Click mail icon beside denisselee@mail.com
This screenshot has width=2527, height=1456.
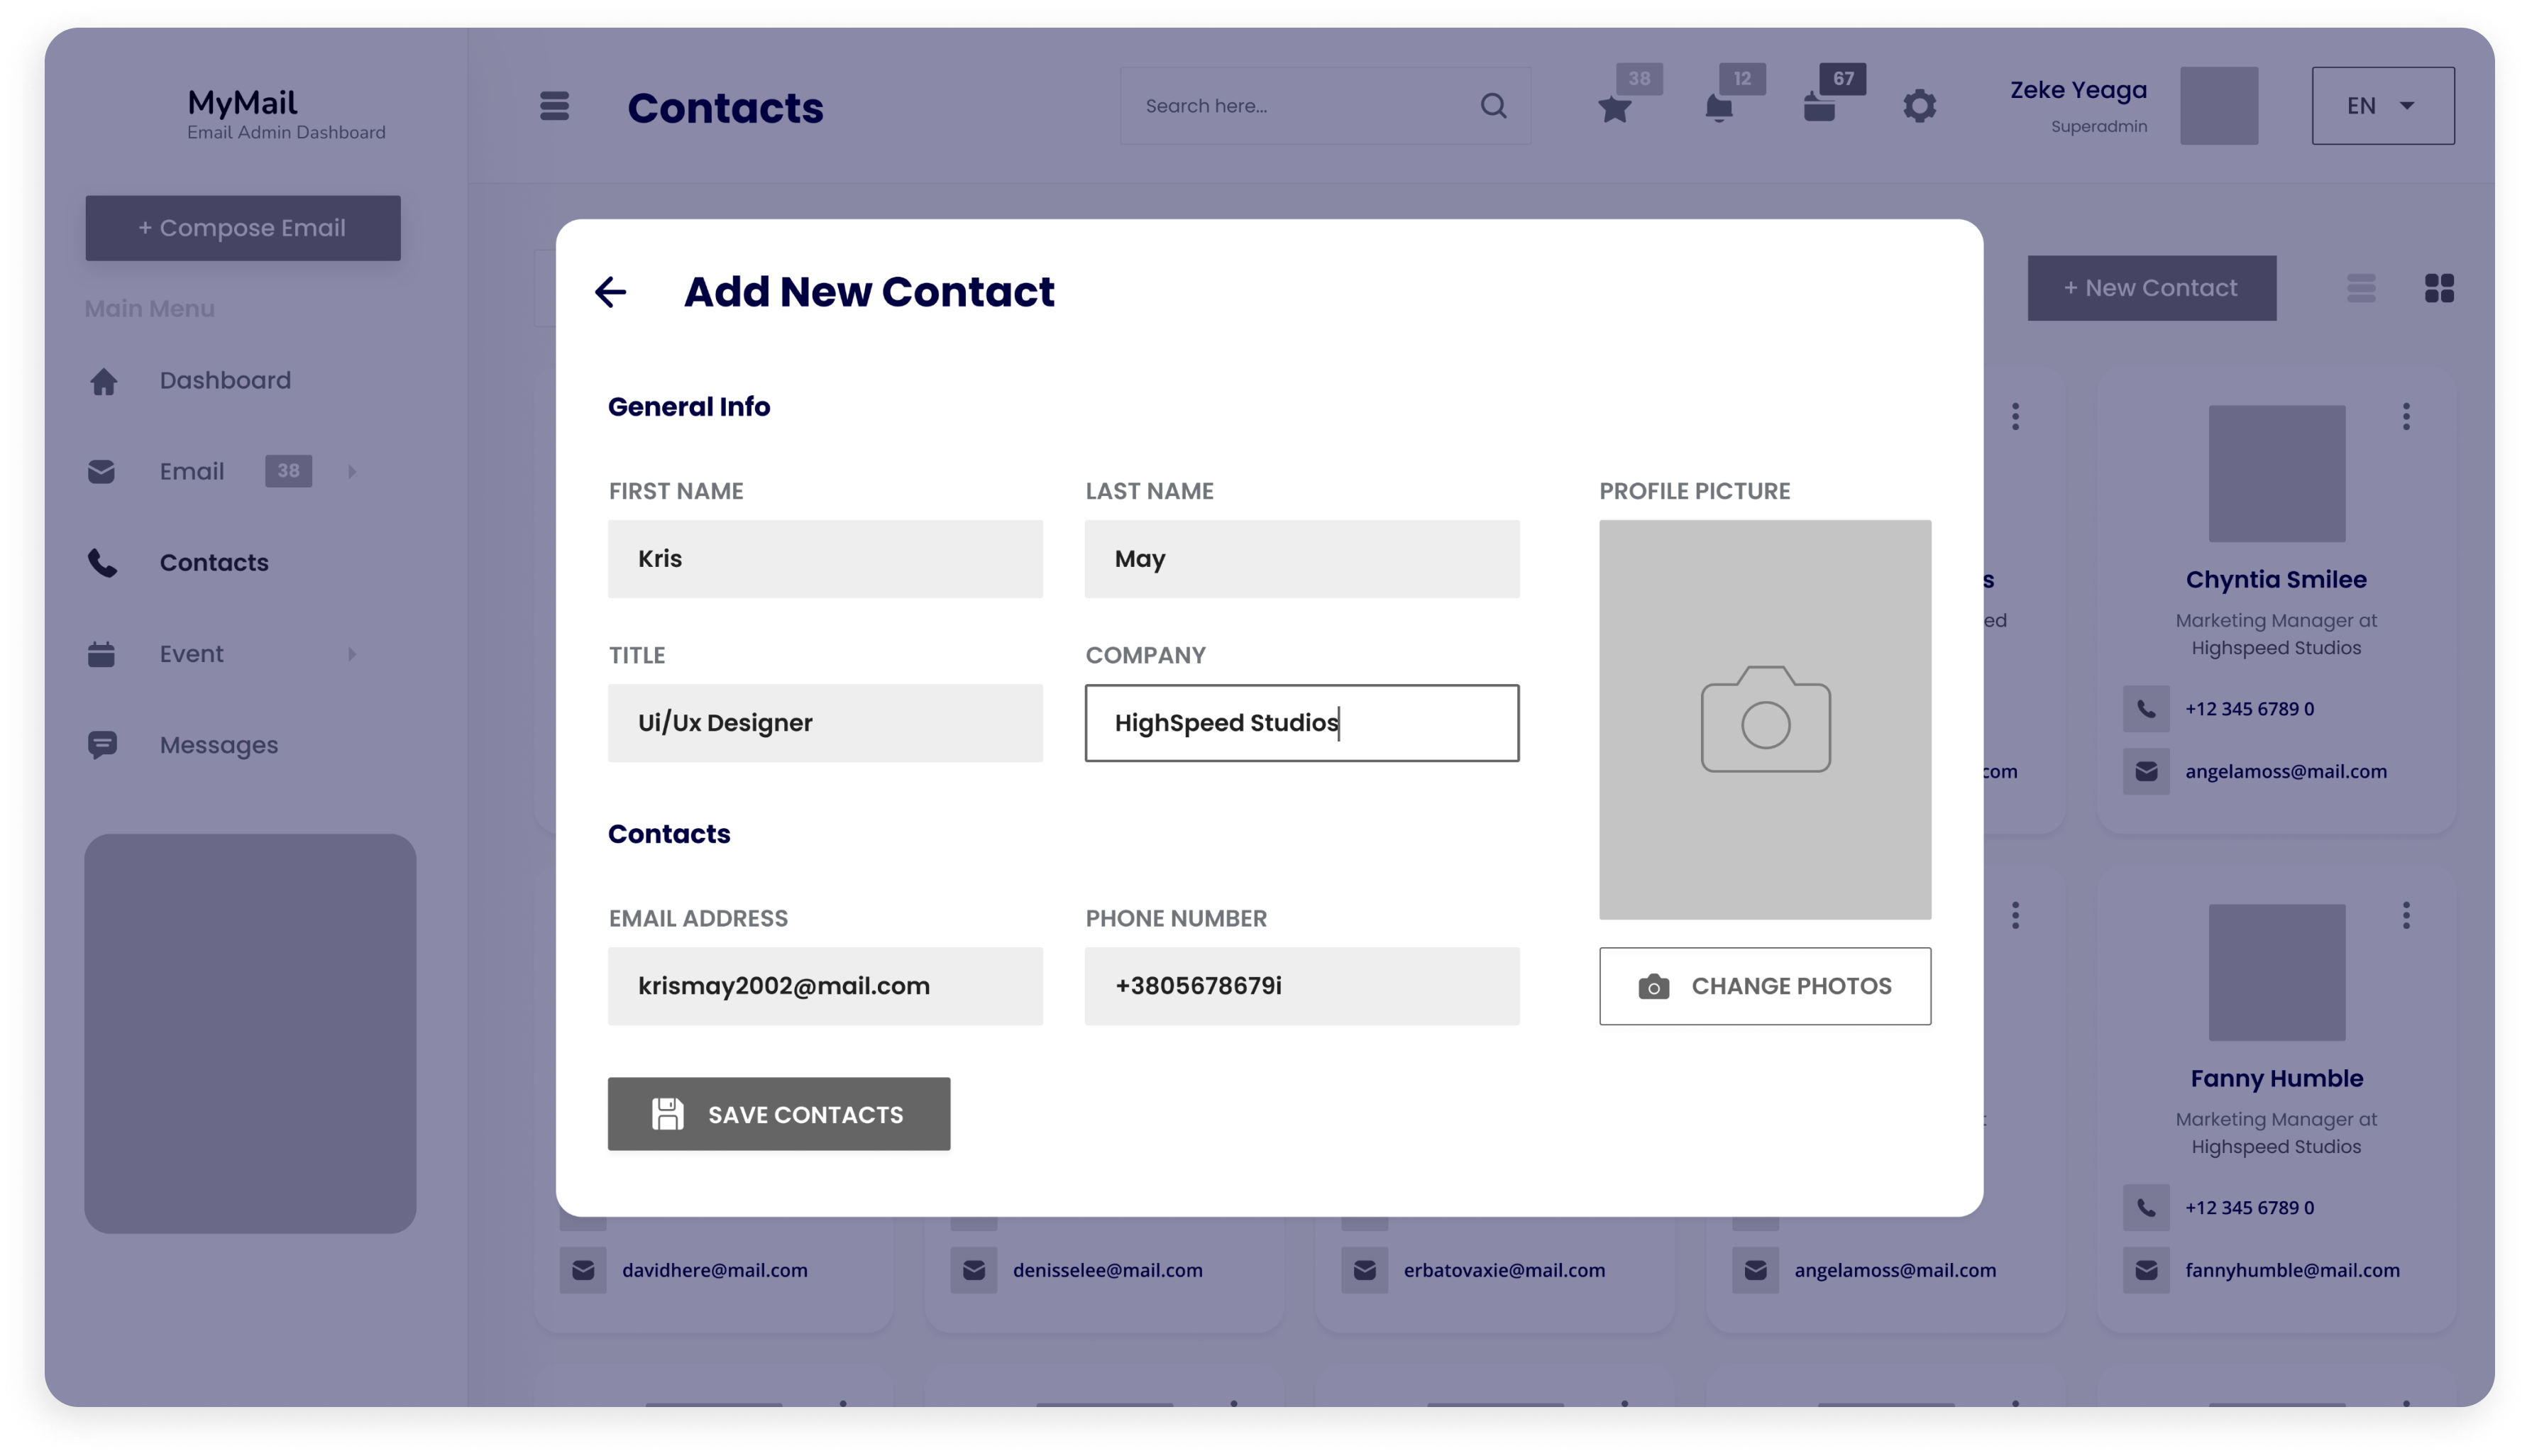coord(974,1270)
